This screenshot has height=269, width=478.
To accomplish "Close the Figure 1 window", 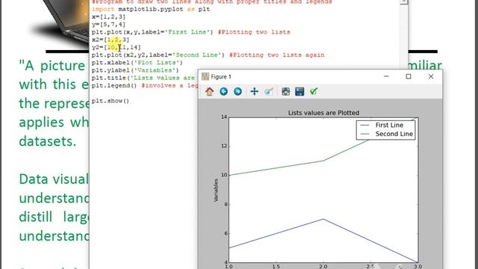I will coord(431,76).
